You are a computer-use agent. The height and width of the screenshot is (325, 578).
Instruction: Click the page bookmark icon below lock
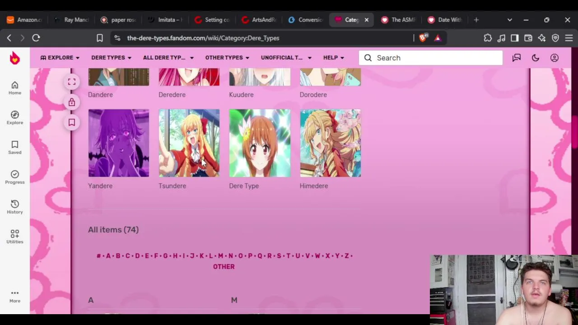[72, 122]
